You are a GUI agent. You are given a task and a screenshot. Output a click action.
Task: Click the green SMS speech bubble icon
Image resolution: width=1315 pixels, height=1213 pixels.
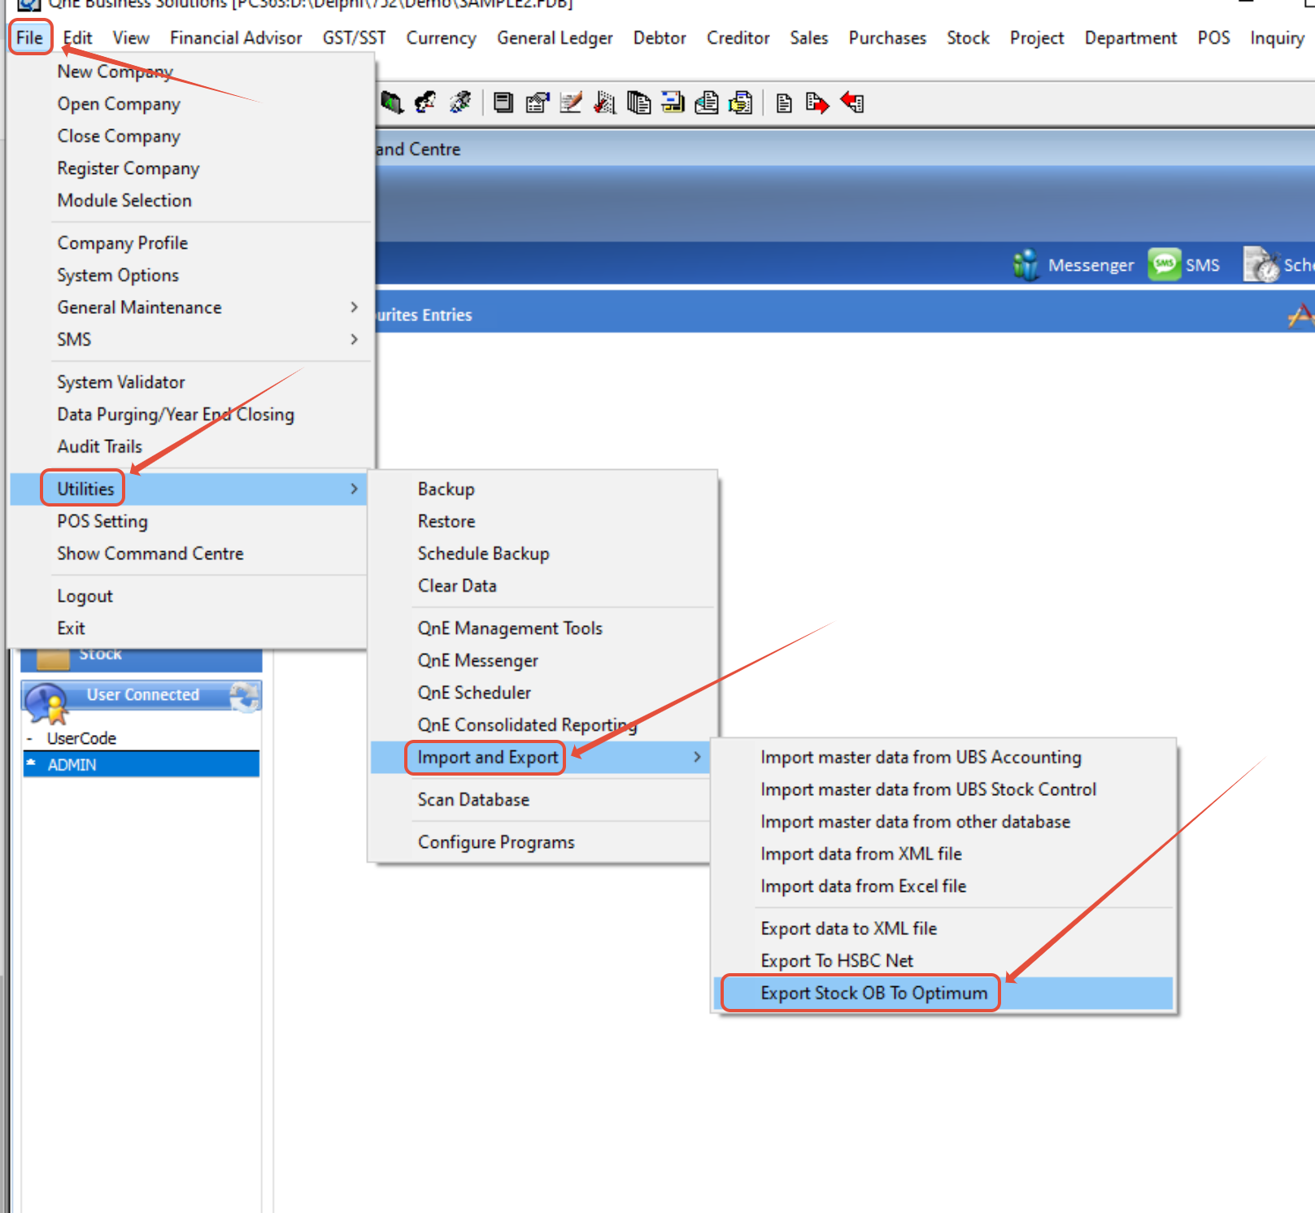coord(1165,264)
